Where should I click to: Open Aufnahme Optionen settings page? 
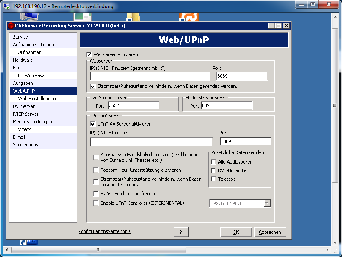(43, 45)
